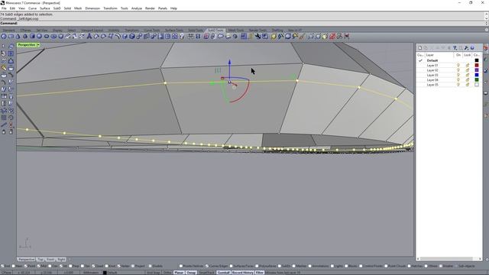This screenshot has height=275, width=489.
Task: Click the Move layer down arrow icon
Action: pyautogui.click(x=443, y=47)
